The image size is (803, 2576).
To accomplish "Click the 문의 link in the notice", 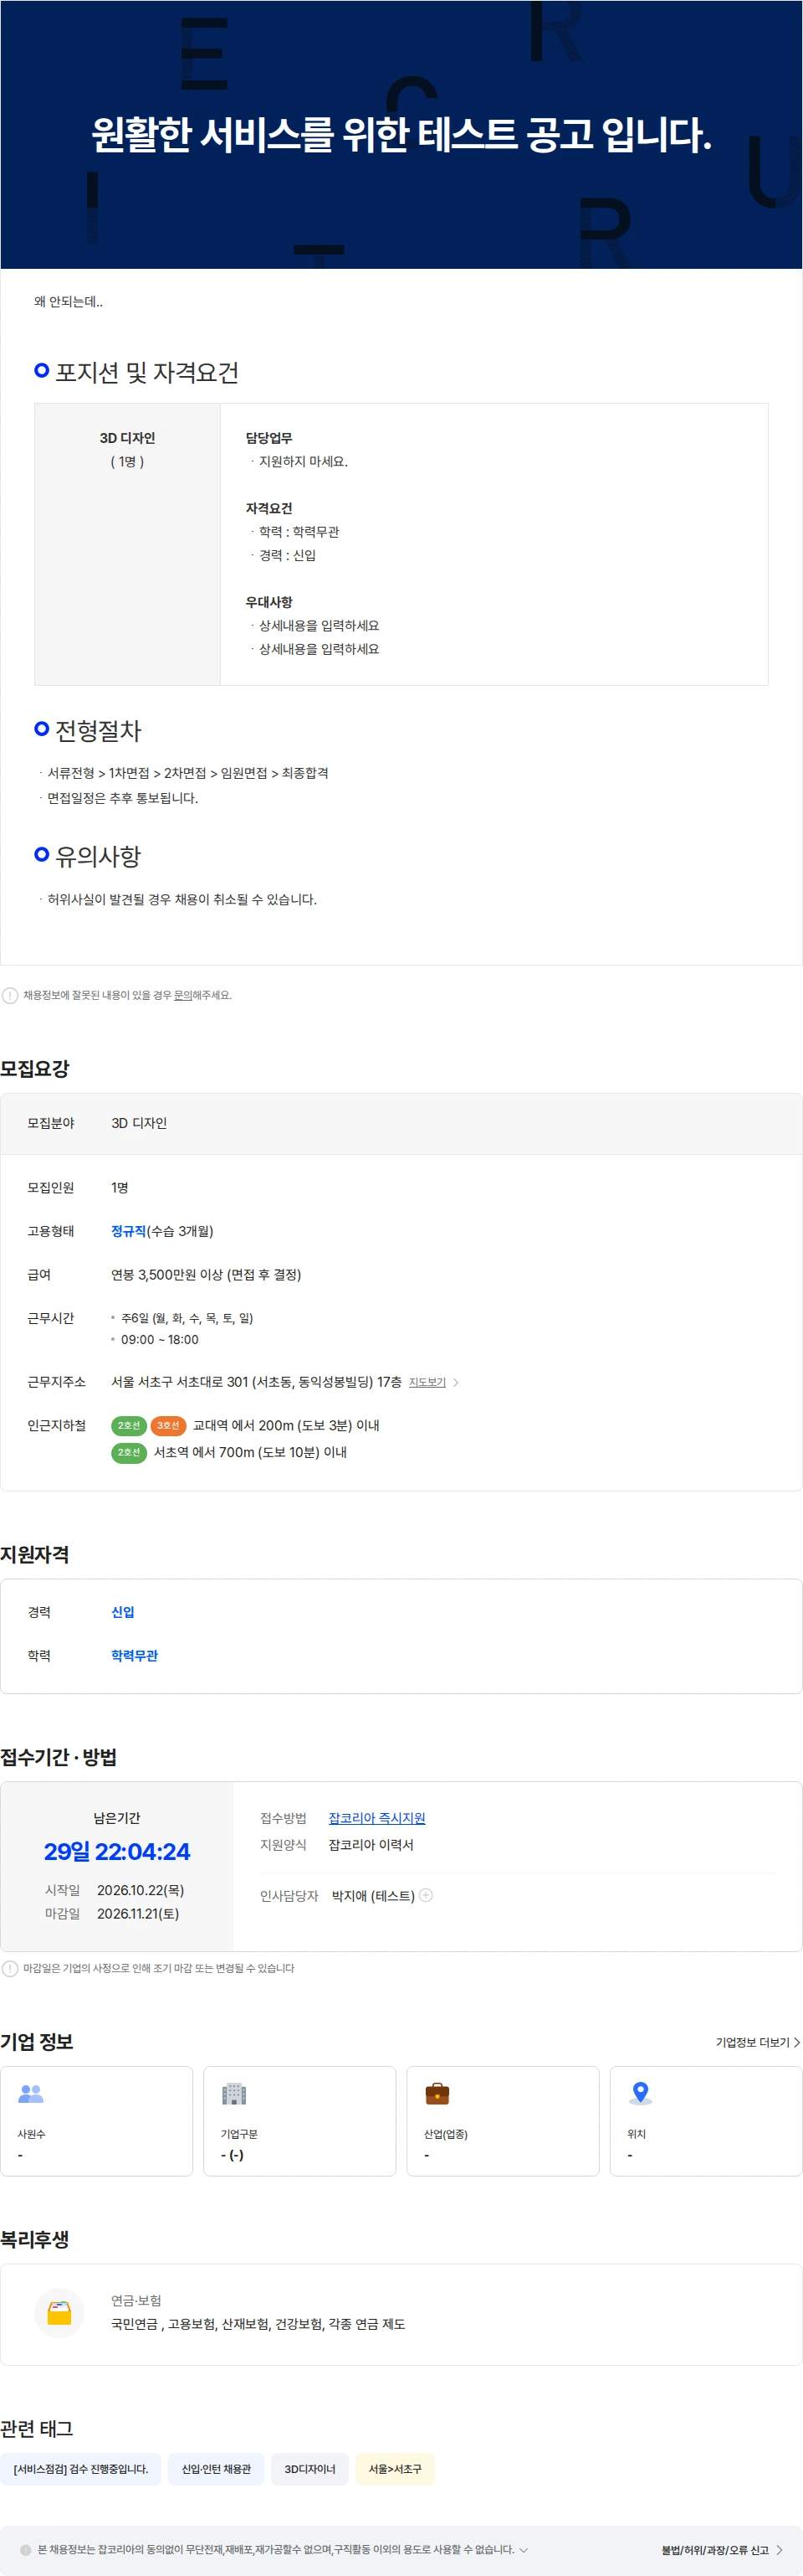I will (183, 995).
